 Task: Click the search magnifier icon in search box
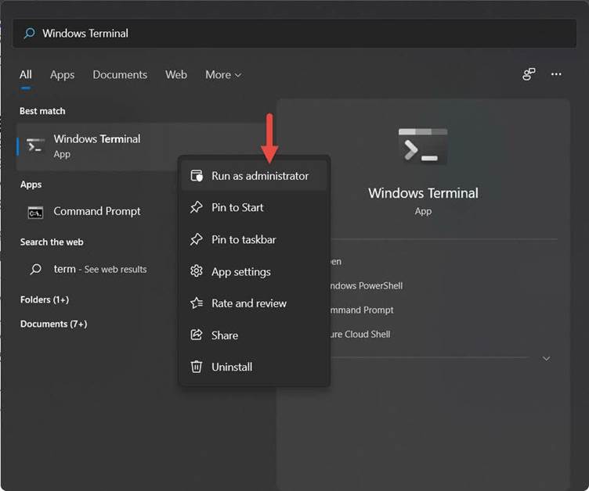click(29, 34)
